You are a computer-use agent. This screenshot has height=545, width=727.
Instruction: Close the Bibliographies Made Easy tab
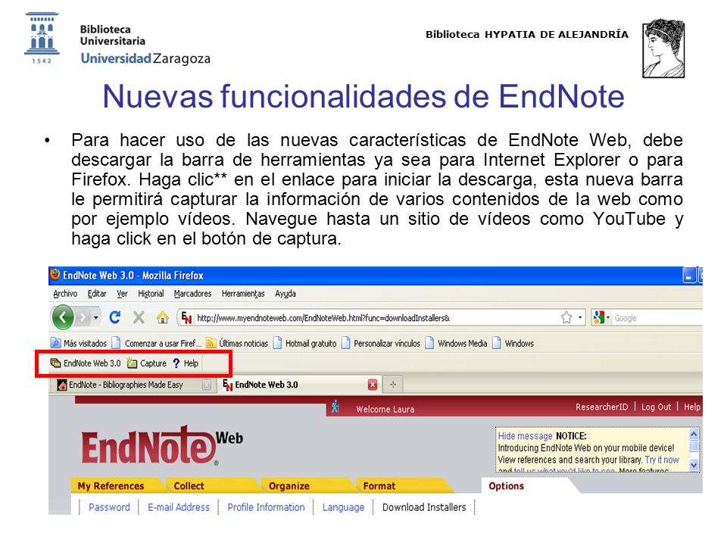(207, 385)
